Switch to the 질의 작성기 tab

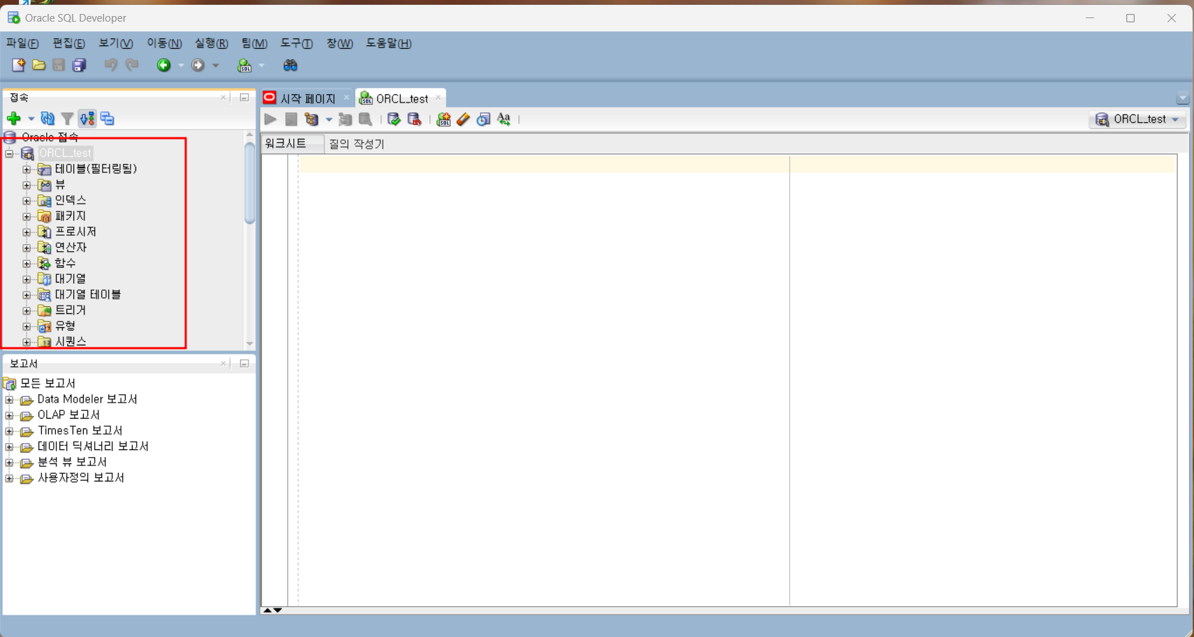pyautogui.click(x=357, y=144)
